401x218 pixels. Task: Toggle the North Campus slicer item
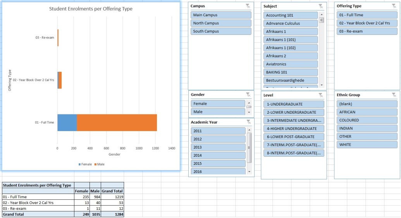[221, 23]
